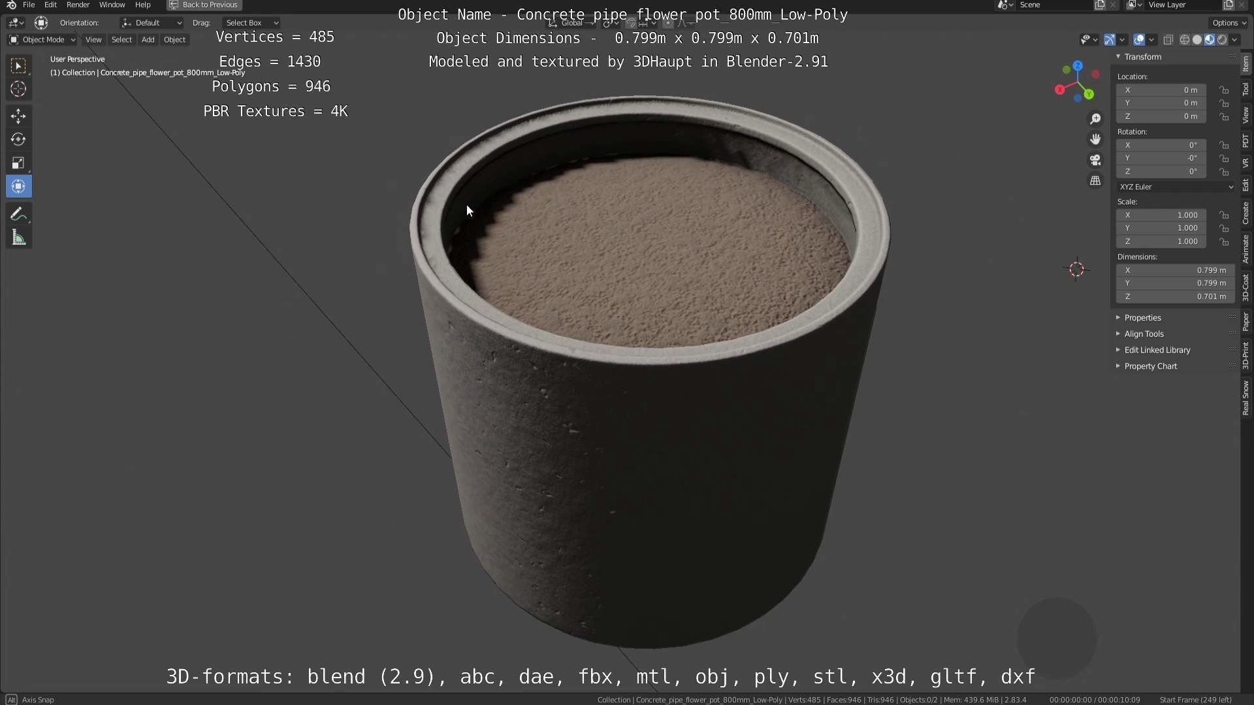
Task: Click the active tool transform icon in header
Action: coord(41,23)
